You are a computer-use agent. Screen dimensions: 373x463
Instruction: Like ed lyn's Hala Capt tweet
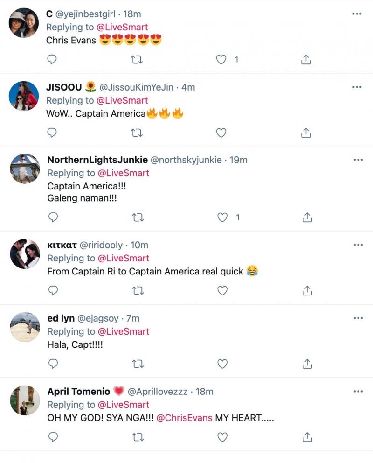click(x=222, y=364)
